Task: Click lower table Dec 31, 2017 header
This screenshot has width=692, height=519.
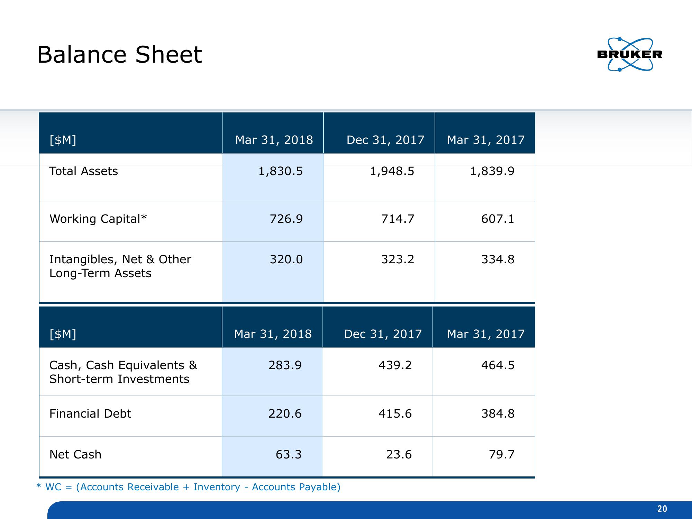Action: 383,334
